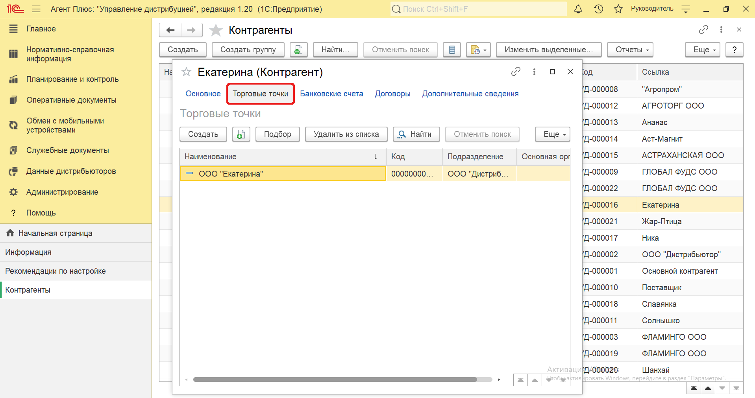Switch to Информация open page
Viewport: 755px width, 398px height.
tap(76, 252)
